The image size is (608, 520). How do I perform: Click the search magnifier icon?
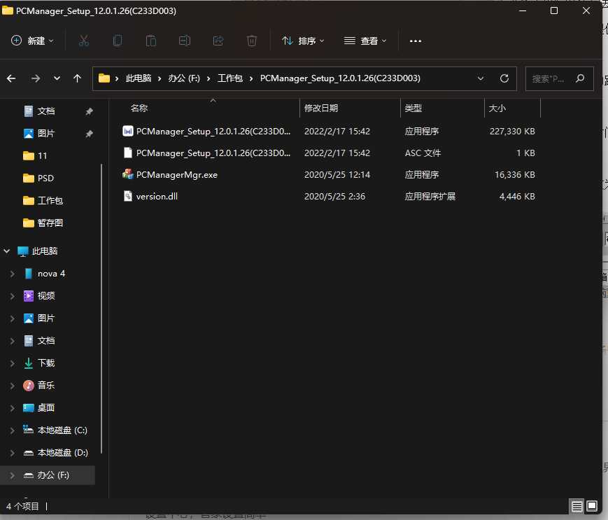pos(580,78)
